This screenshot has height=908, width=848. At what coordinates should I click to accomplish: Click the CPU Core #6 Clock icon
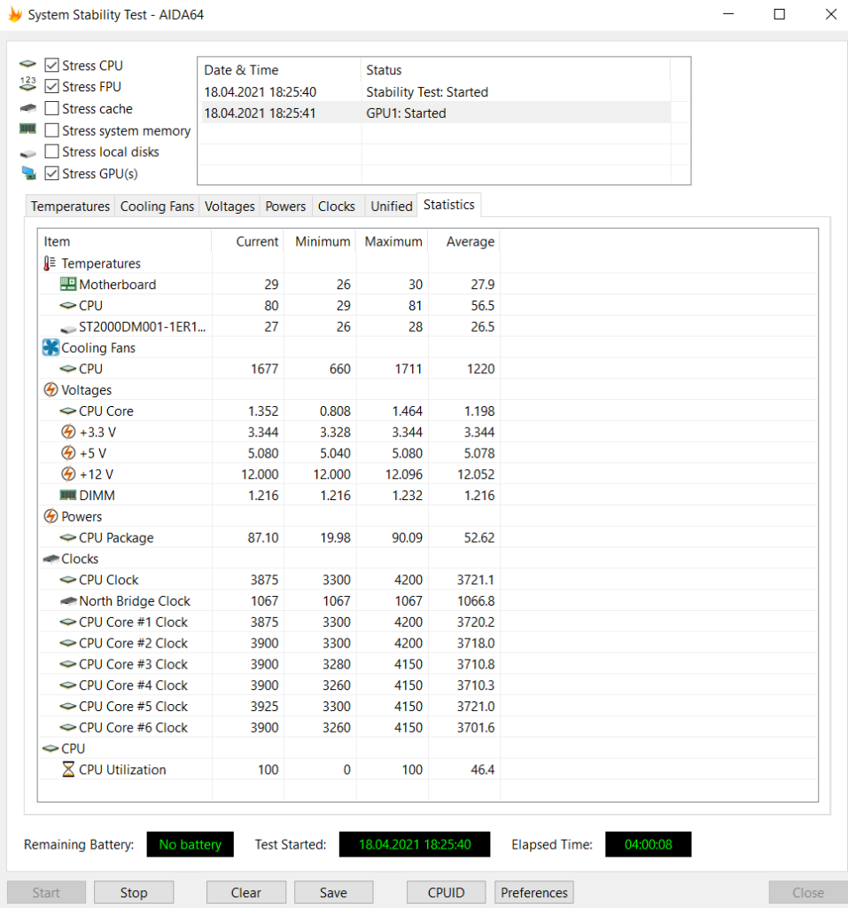pyautogui.click(x=68, y=727)
